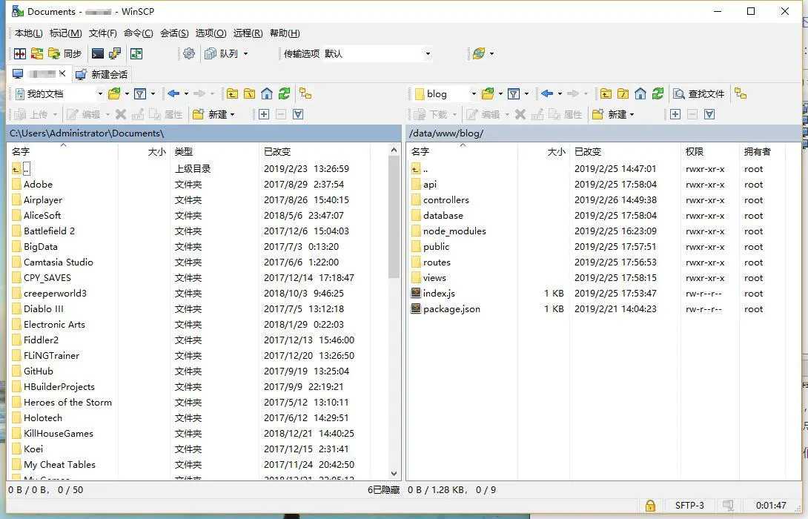Select the package.json file
Image resolution: width=808 pixels, height=519 pixels.
point(451,308)
